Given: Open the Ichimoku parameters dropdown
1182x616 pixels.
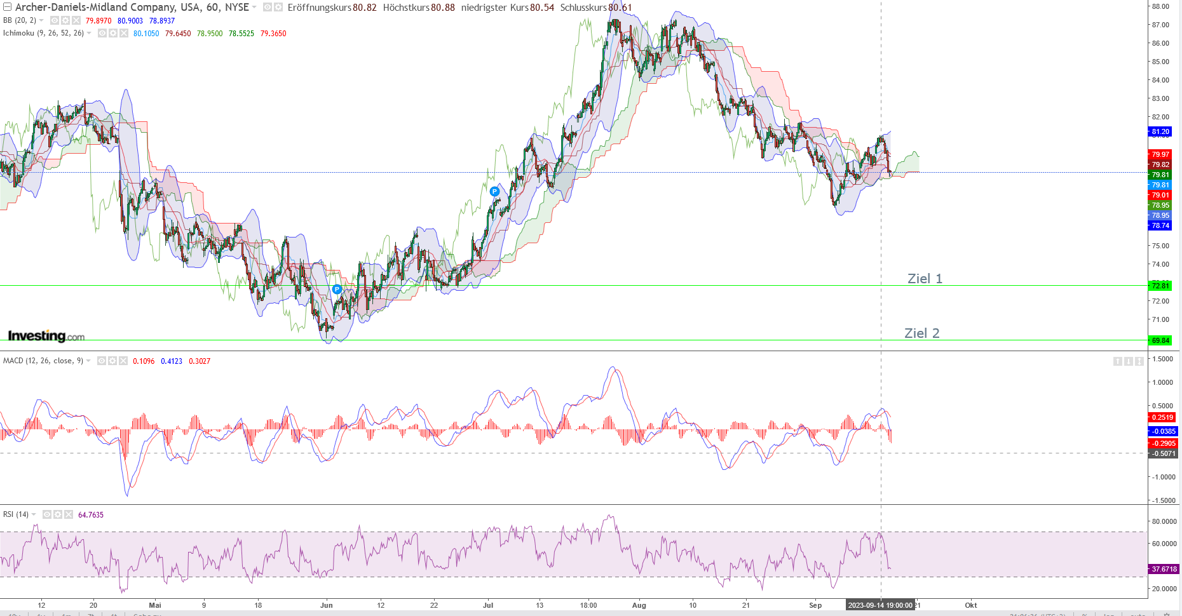Looking at the screenshot, I should (89, 32).
